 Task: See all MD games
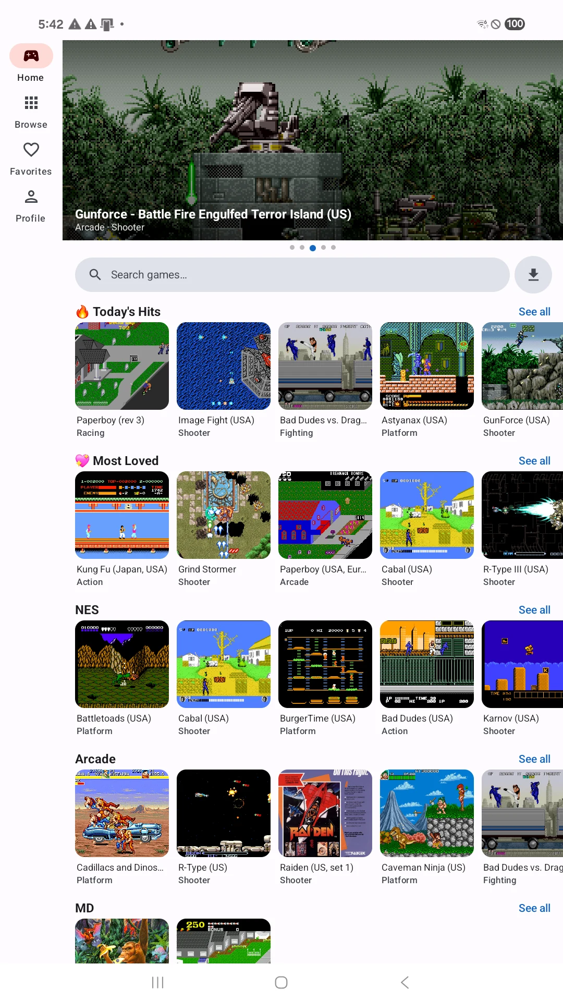coord(534,908)
